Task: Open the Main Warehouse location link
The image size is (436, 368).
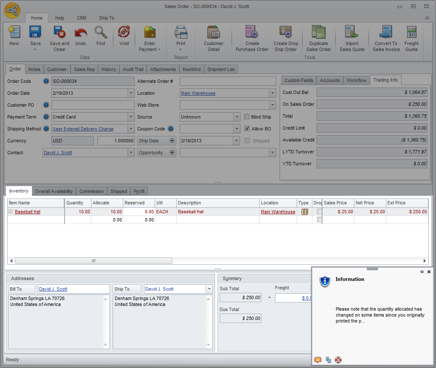Action: tap(198, 93)
